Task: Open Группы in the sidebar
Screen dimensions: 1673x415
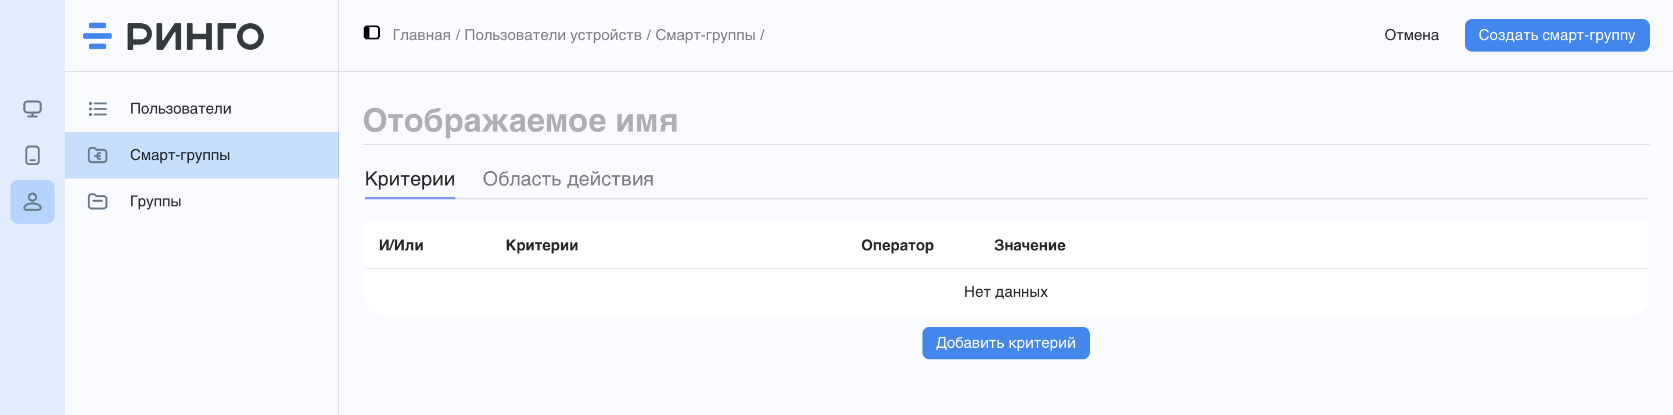Action: pos(202,202)
